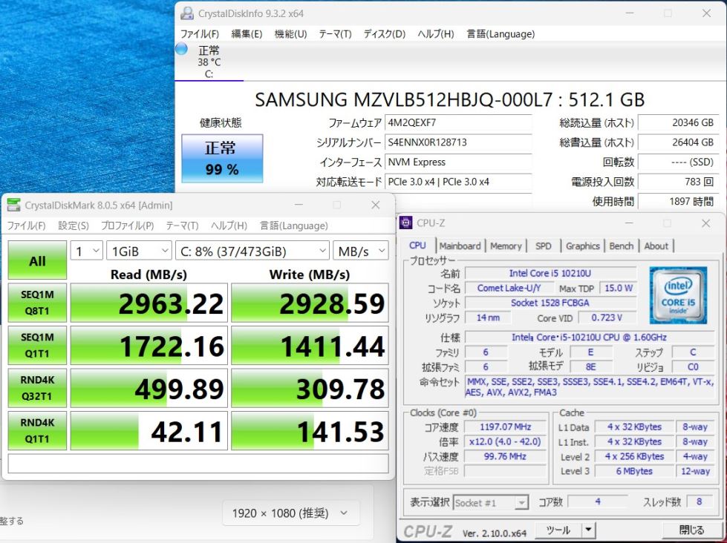Click the RND4K Q32T1 write result 309.78
727x543 pixels.
[x=310, y=388]
